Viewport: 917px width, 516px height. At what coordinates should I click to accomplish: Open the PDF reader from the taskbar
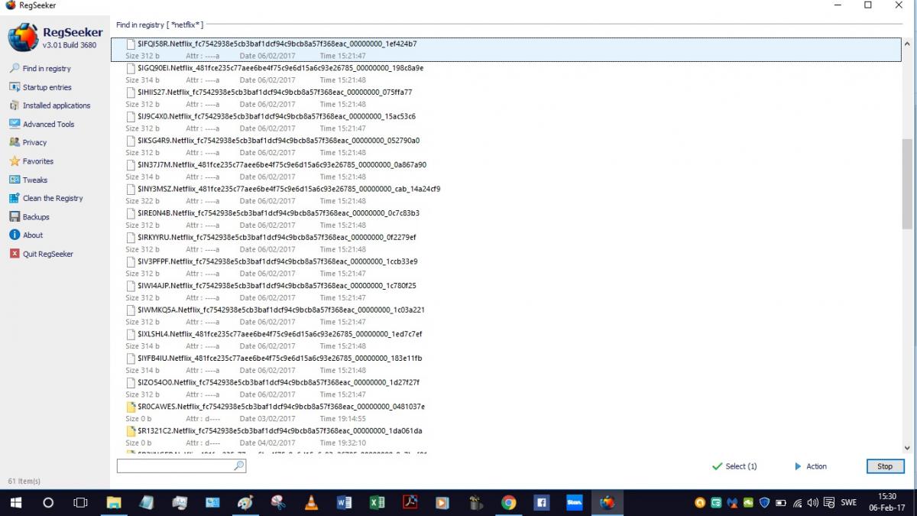410,503
